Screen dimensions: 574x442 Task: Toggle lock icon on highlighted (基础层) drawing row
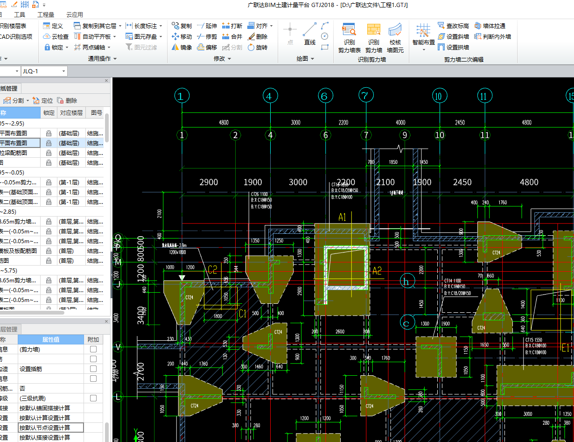[x=49, y=143]
